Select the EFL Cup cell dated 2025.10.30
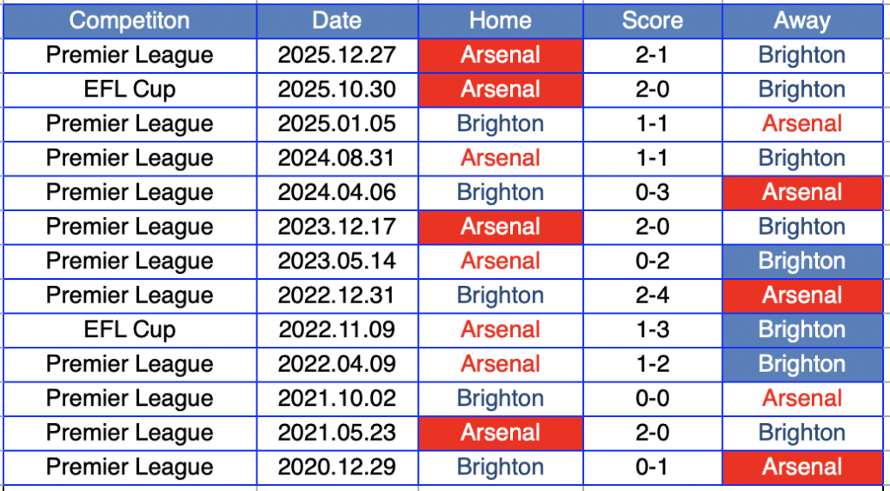Screen dimensions: 890x491 point(130,90)
